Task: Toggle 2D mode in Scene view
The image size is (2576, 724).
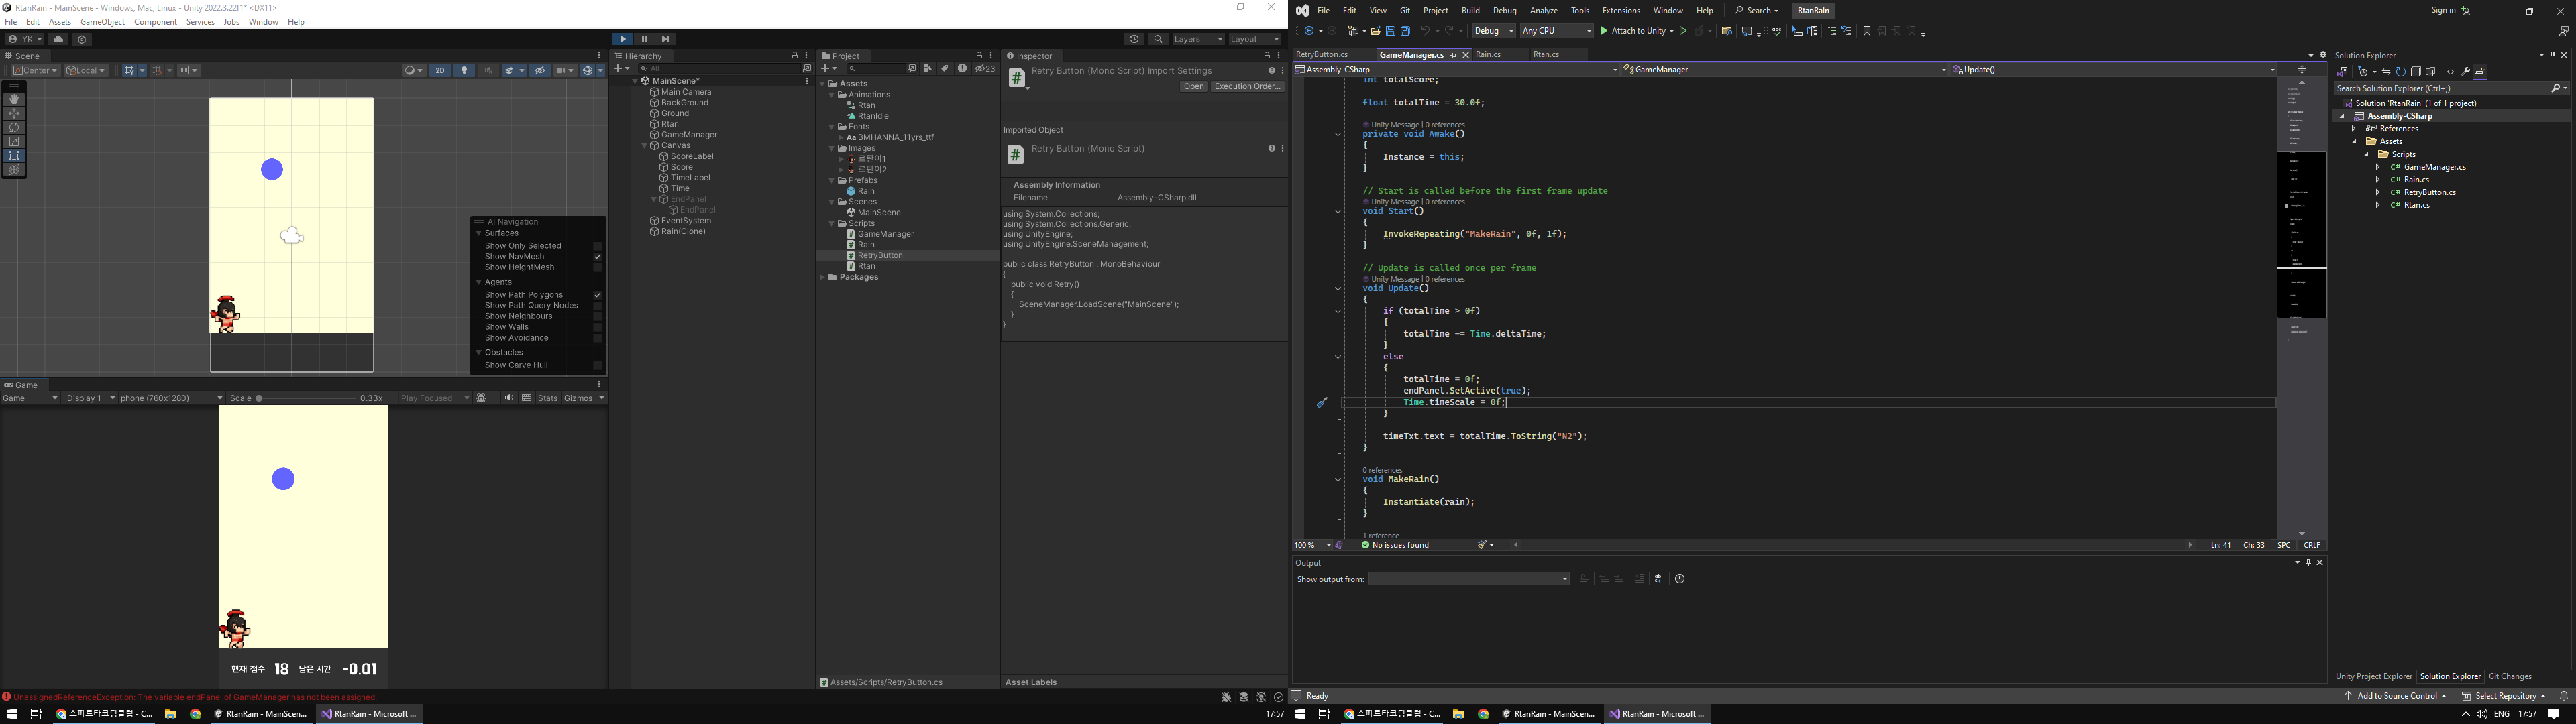Action: (x=440, y=70)
